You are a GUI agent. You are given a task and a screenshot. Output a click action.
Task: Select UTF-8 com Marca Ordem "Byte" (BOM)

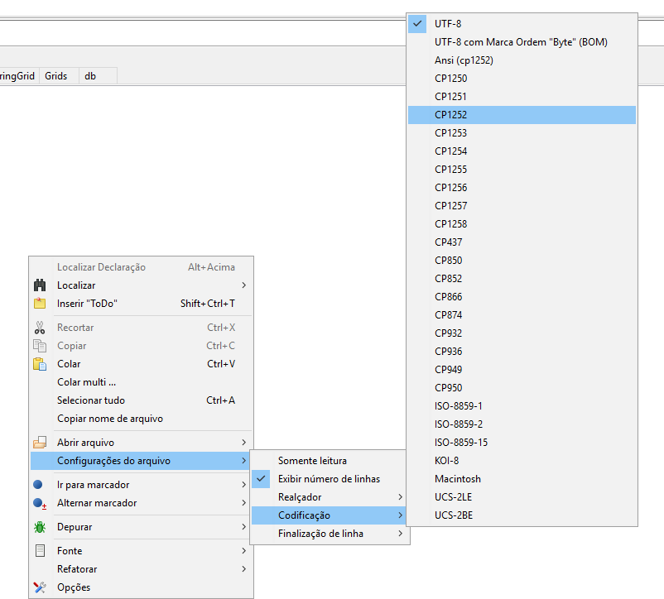click(x=522, y=42)
